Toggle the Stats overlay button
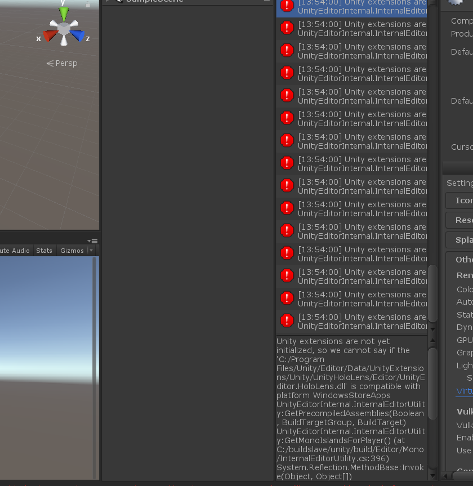This screenshot has height=486, width=473. coord(44,251)
